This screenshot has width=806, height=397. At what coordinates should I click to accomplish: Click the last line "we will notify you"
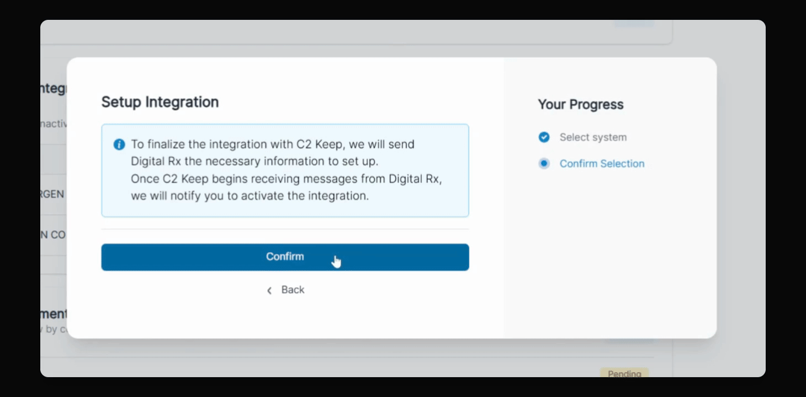tap(250, 196)
